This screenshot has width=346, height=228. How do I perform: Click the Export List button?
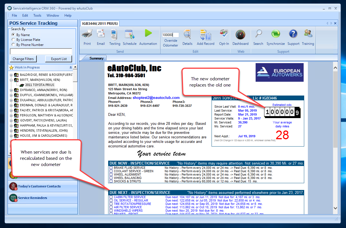tap(59, 59)
